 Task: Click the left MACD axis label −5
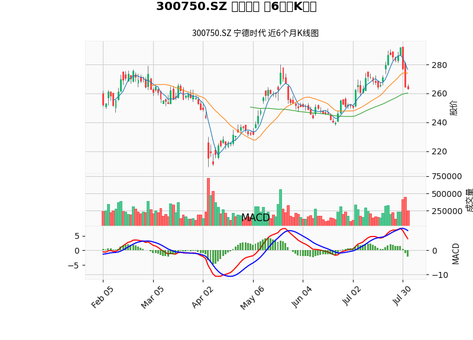(73, 265)
